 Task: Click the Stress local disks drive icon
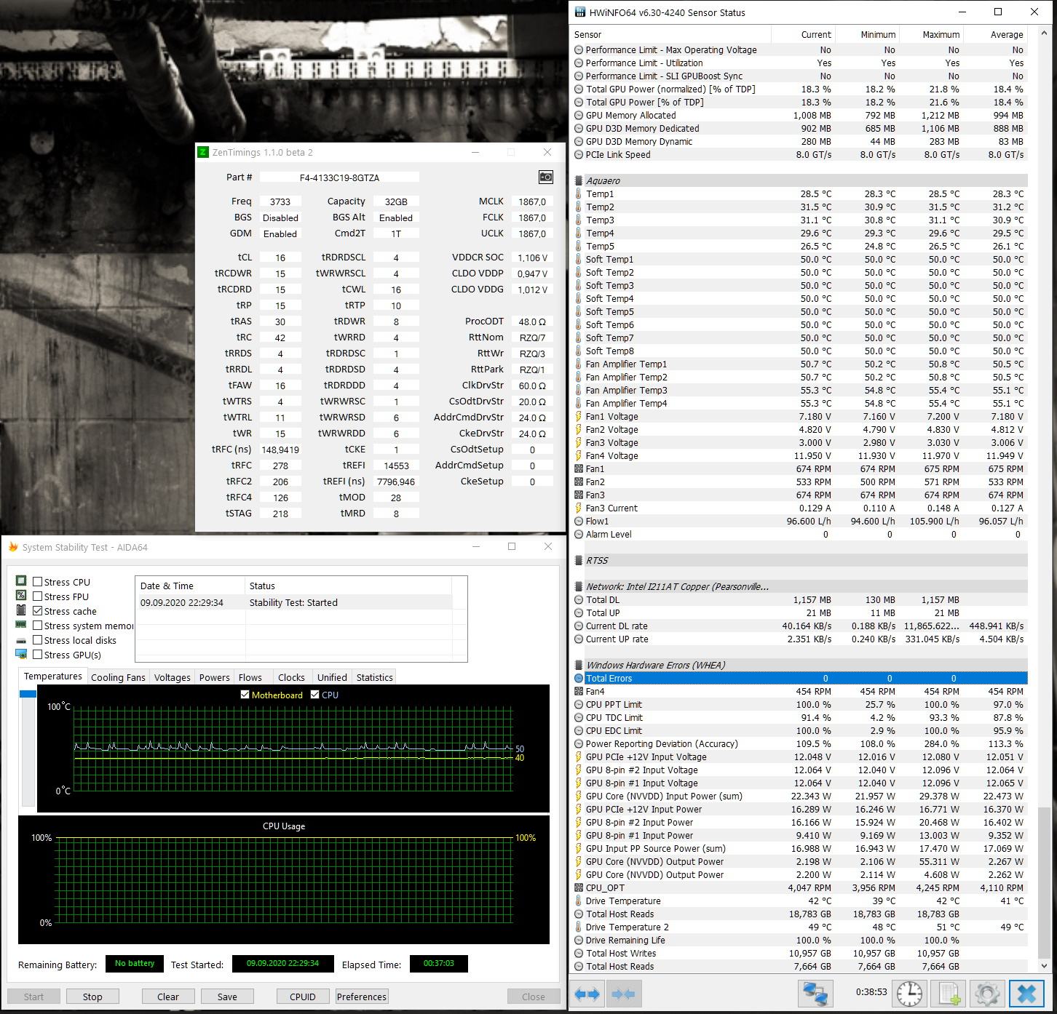pos(21,640)
